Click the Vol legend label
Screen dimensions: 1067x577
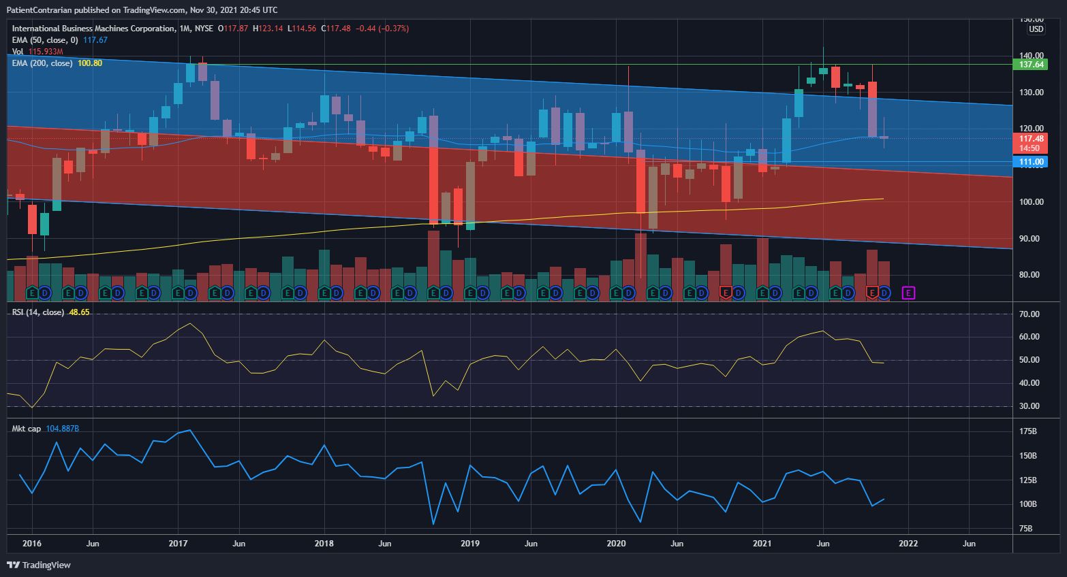[18, 52]
